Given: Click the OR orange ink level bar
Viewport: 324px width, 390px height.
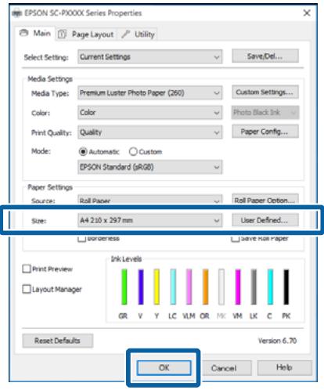Looking at the screenshot, I should pyautogui.click(x=205, y=287).
